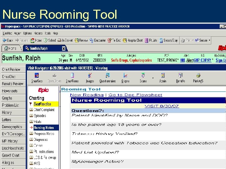Viewport: 226px width, 169px height.
Task: Open the Admin icon
Action: click(163, 75)
